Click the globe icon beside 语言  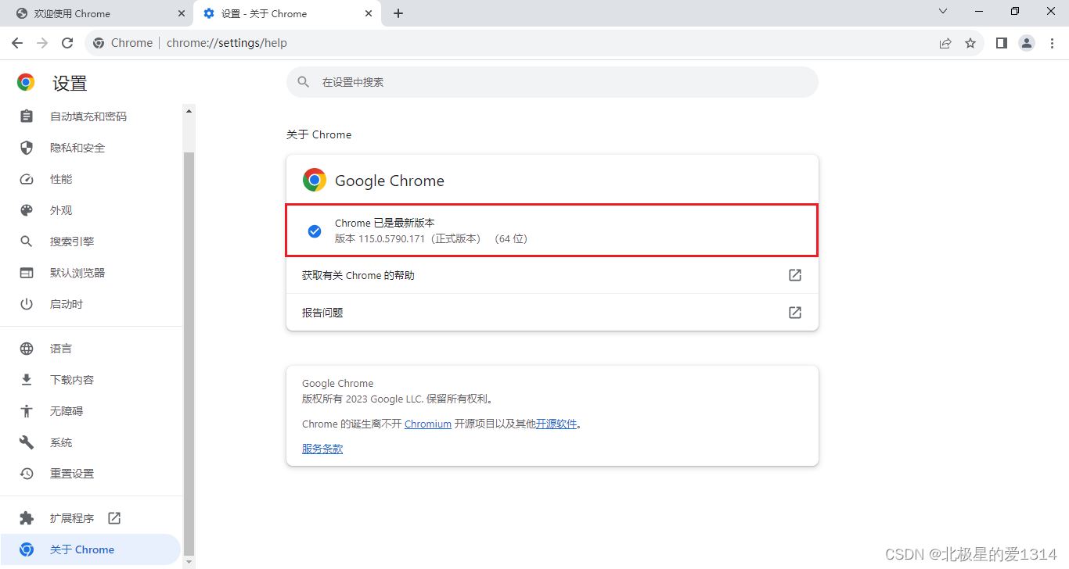tap(27, 349)
